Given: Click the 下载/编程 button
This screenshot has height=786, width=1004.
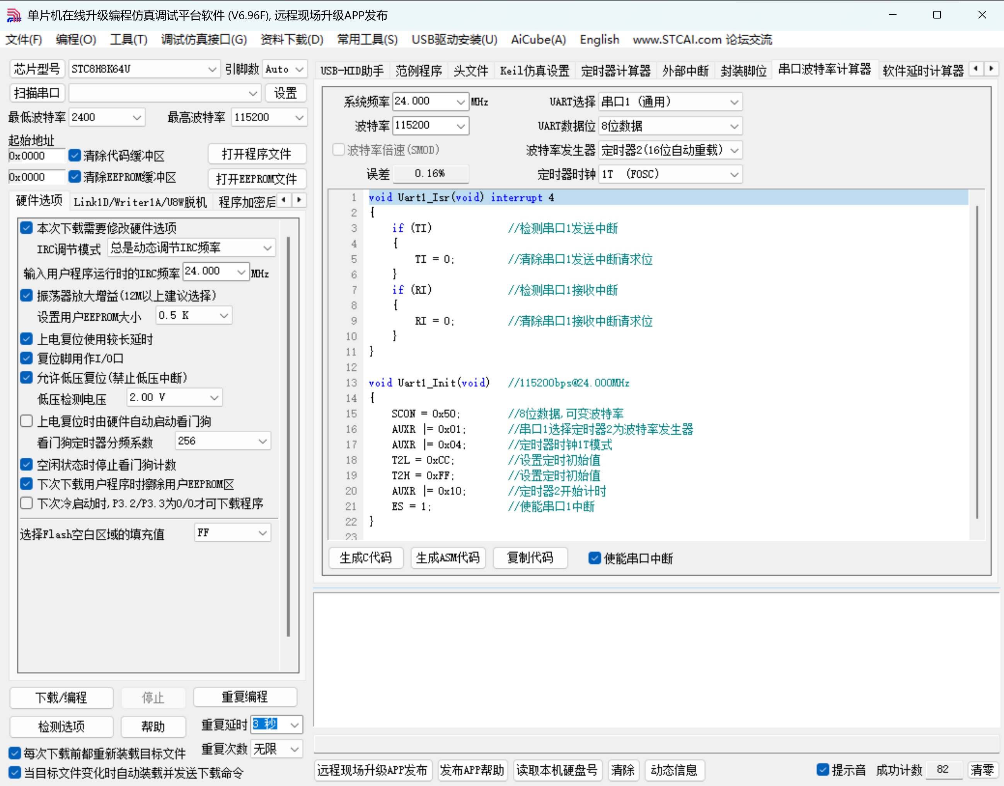Looking at the screenshot, I should pos(61,698).
